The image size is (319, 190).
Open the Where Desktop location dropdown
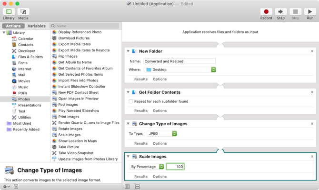click(180, 70)
